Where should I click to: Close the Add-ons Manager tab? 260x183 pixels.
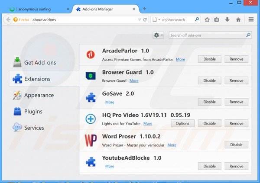click(x=134, y=9)
